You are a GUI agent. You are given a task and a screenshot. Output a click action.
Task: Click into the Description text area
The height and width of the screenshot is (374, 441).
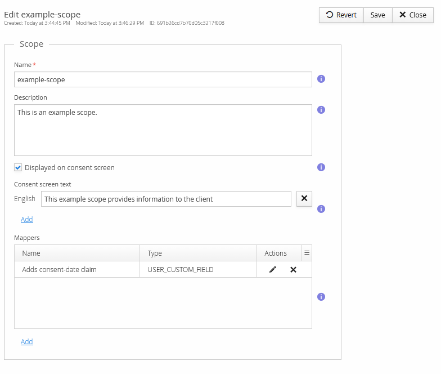point(163,130)
